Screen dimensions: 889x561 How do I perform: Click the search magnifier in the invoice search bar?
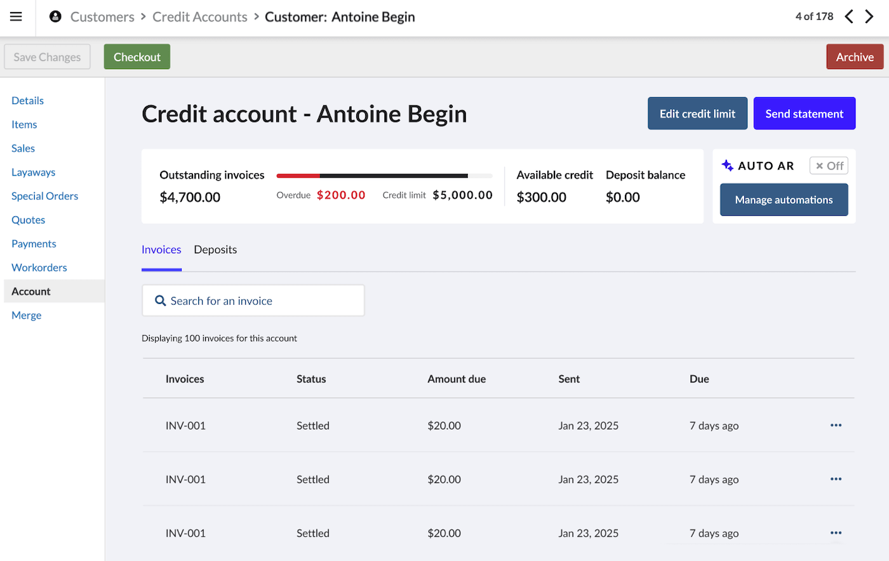point(161,300)
